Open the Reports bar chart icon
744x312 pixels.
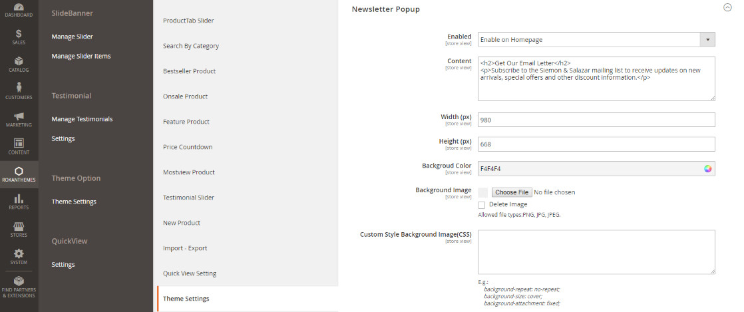tap(19, 199)
